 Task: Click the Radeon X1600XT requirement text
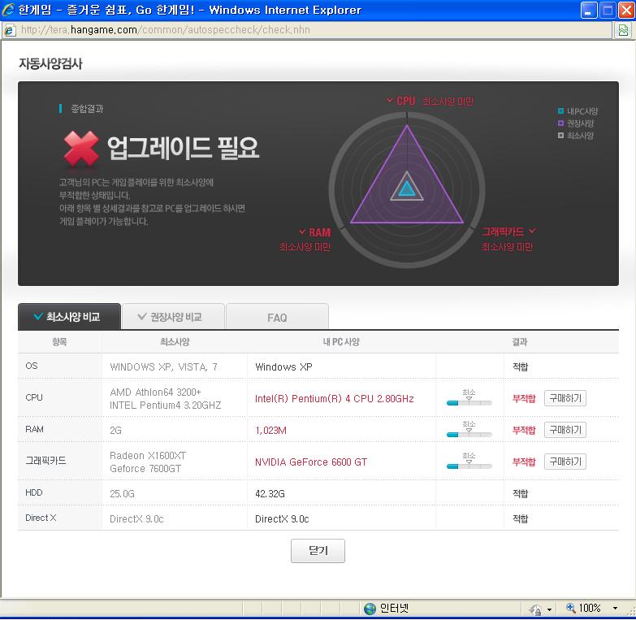tap(148, 456)
